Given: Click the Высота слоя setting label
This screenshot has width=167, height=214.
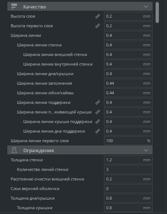Looking at the screenshot, I should click(23, 16).
